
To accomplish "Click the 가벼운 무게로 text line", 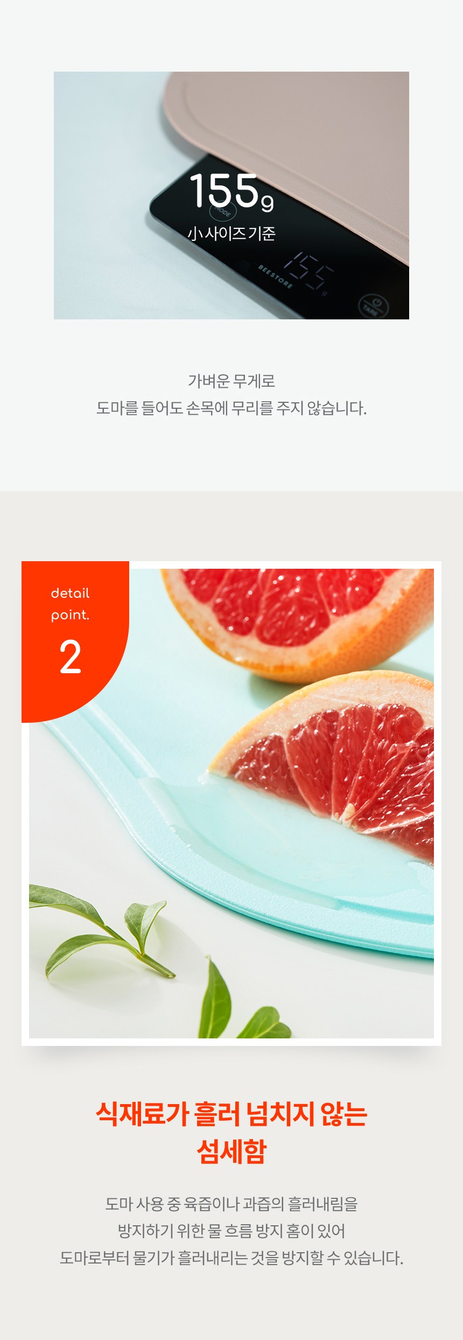I will [231, 381].
